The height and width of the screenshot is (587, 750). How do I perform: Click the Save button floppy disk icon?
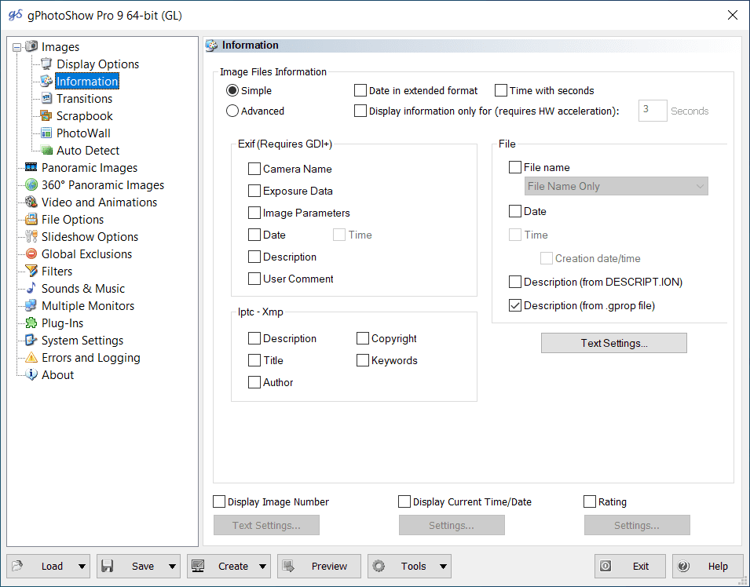click(107, 566)
